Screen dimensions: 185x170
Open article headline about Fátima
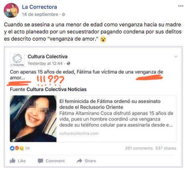[110, 104]
